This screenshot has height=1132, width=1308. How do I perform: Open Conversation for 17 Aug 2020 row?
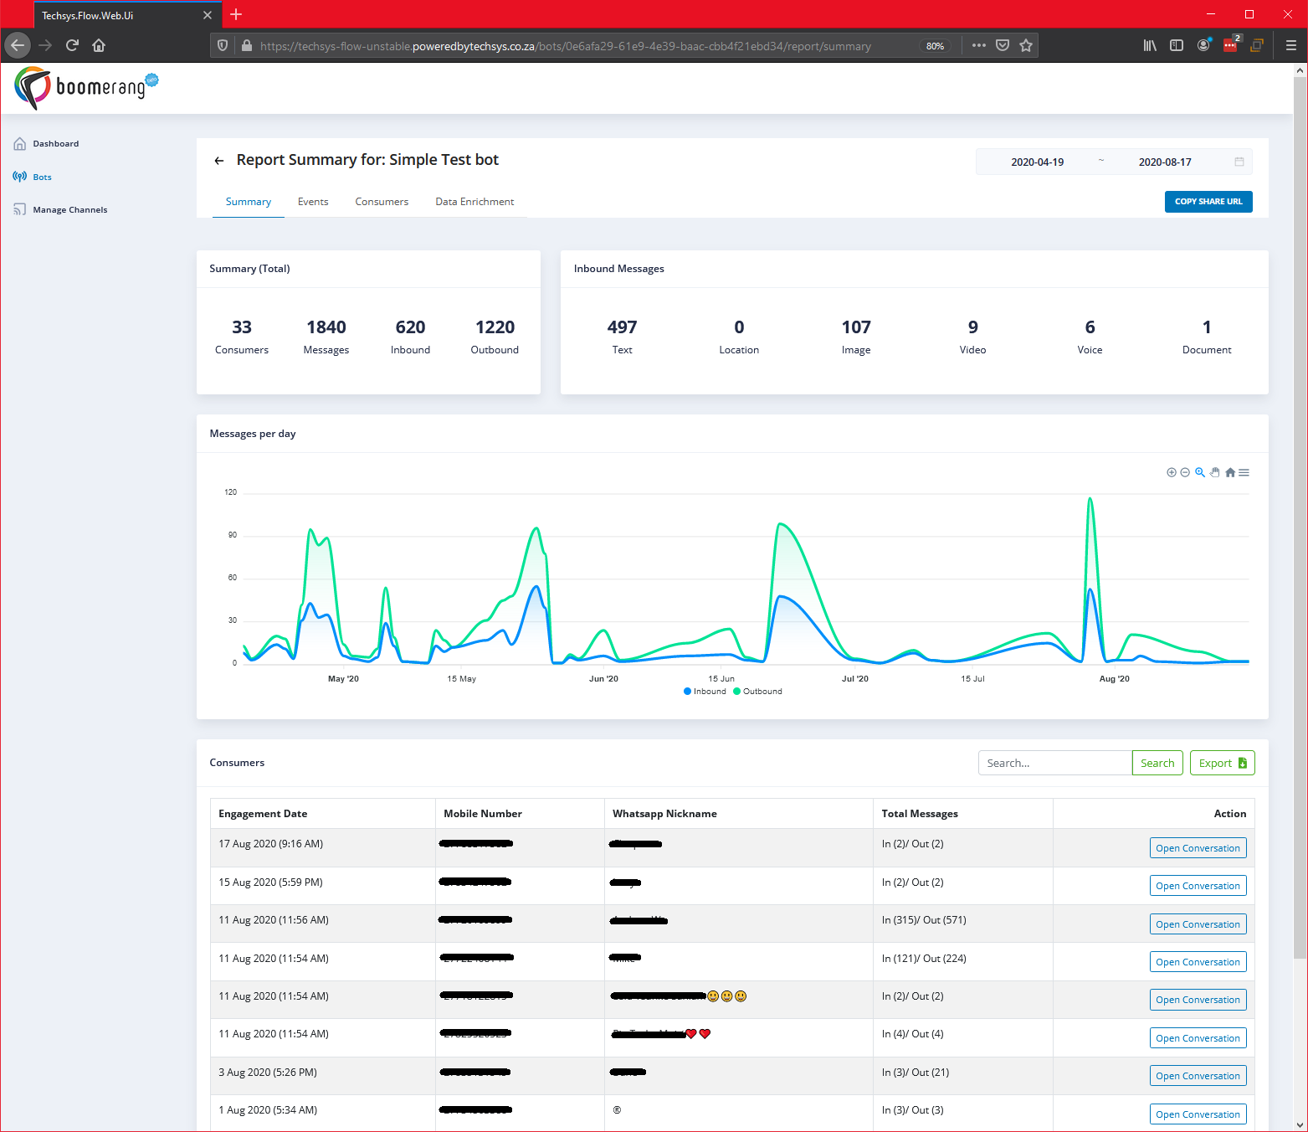coord(1198,848)
